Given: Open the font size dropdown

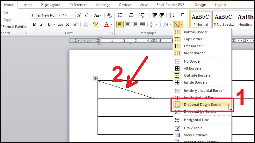Looking at the screenshot, I should click(x=73, y=15).
